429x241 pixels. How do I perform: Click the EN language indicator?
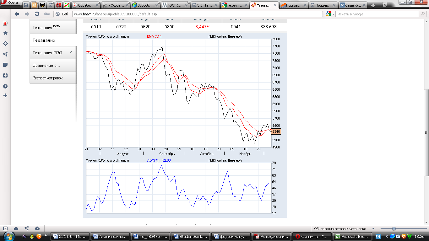click(x=378, y=236)
